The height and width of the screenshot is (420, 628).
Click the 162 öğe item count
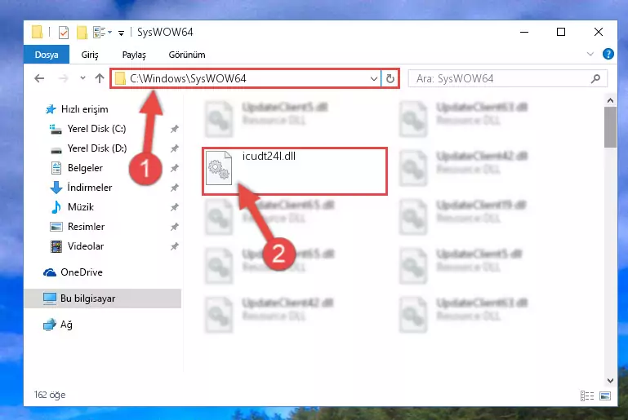tap(50, 395)
